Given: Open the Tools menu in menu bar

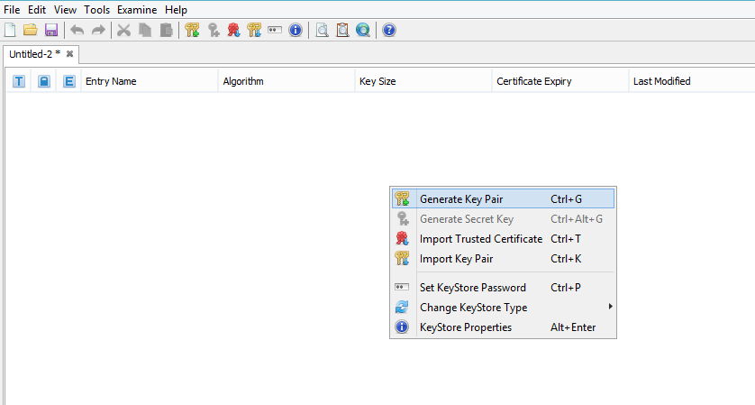Looking at the screenshot, I should pyautogui.click(x=96, y=9).
